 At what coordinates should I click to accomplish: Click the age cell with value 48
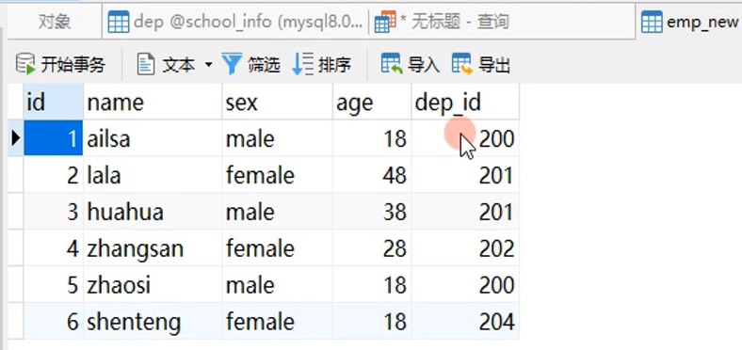[x=372, y=176]
